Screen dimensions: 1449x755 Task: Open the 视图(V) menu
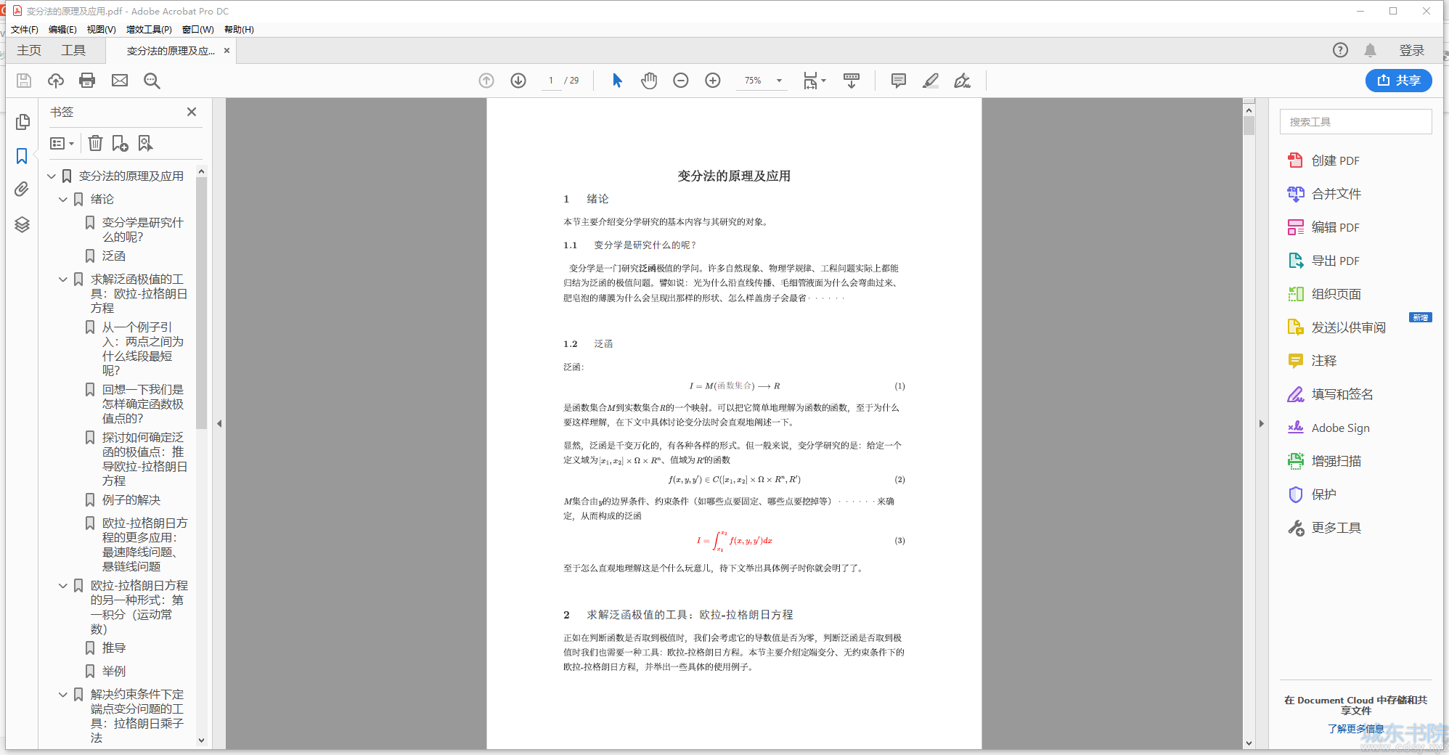[101, 30]
